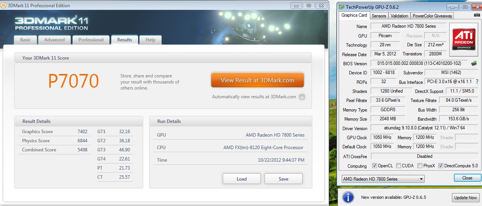Click the GPU Clock 1050 MHz field

pyautogui.click(x=382, y=137)
